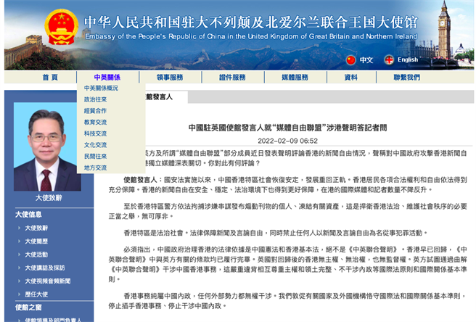Open the 媒體服務 menu

295,78
